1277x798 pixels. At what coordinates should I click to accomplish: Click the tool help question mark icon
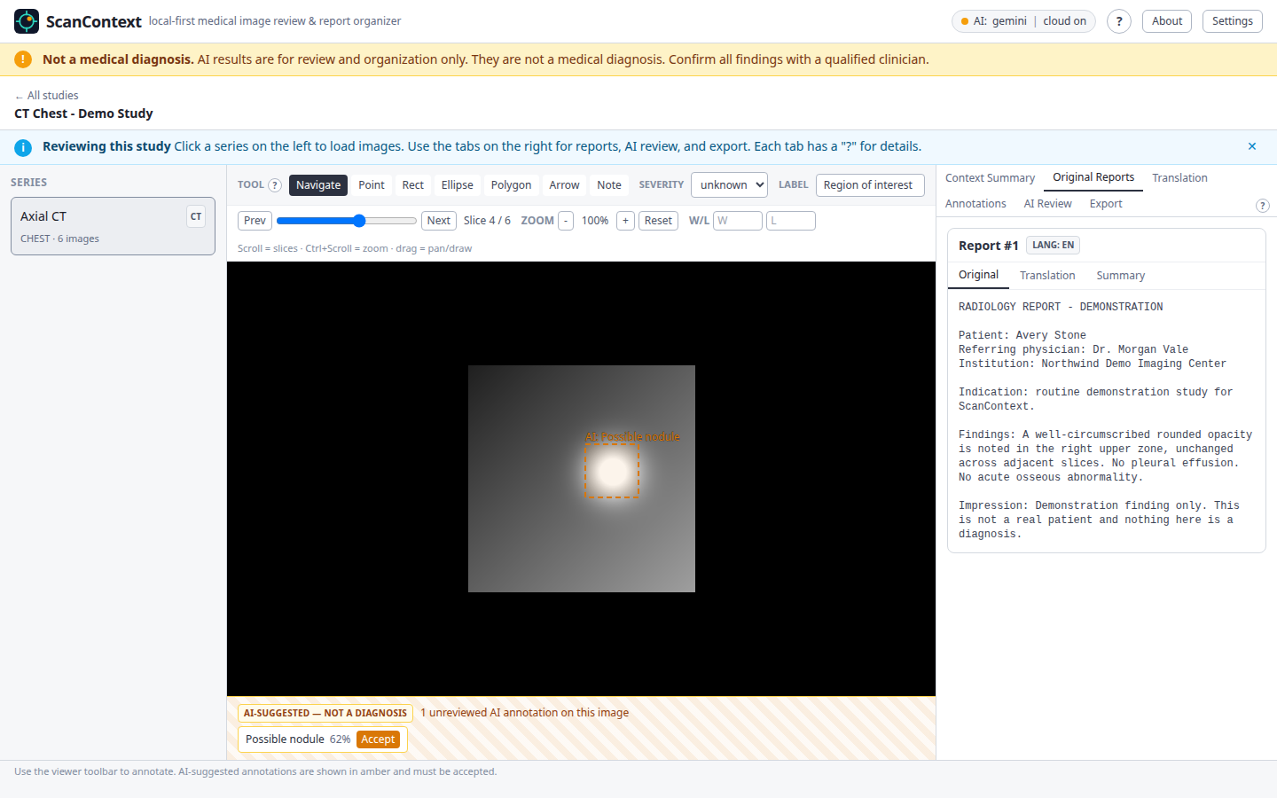[275, 185]
